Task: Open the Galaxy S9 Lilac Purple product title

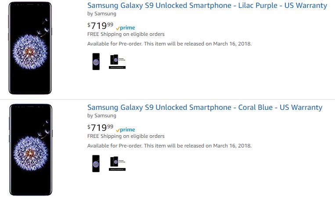Action: click(207, 6)
